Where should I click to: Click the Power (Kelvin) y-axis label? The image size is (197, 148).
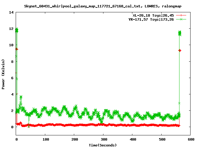(3, 74)
